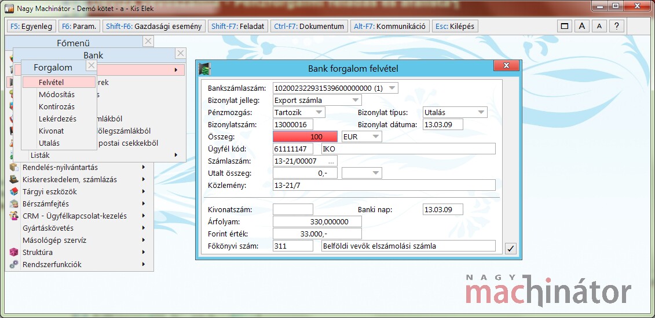The height and width of the screenshot is (318, 655).
Task: Close the Forgalom submenu panel
Action: (92, 65)
